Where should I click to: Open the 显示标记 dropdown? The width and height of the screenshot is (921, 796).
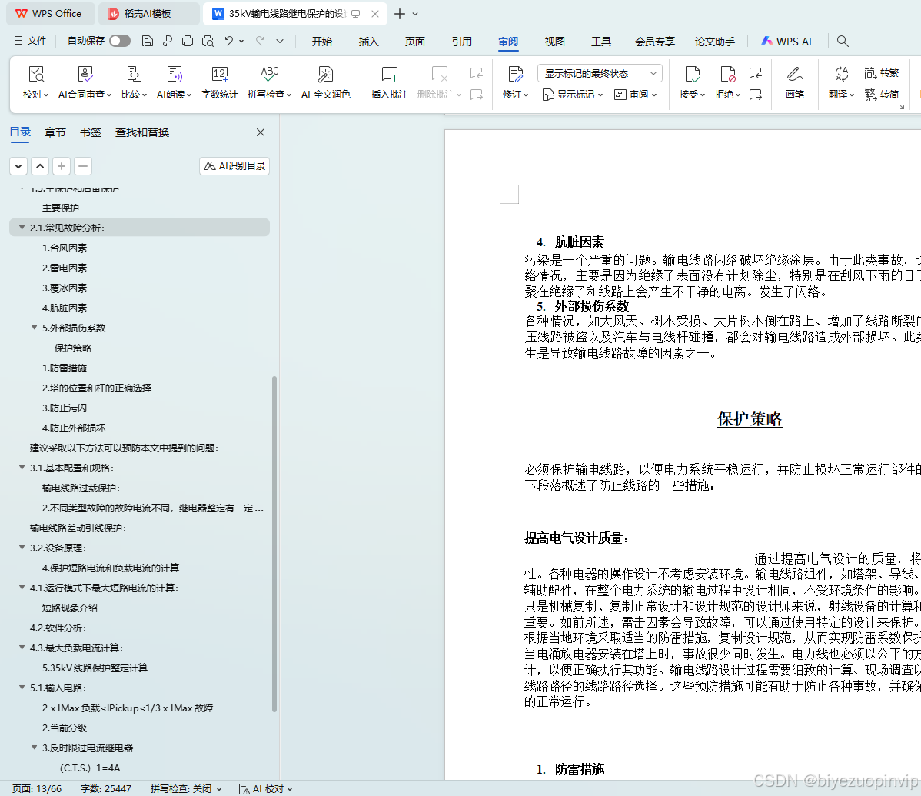pyautogui.click(x=573, y=95)
